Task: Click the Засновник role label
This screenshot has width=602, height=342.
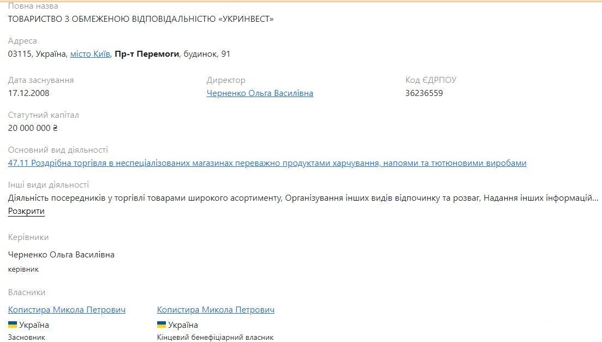Action: pos(26,338)
